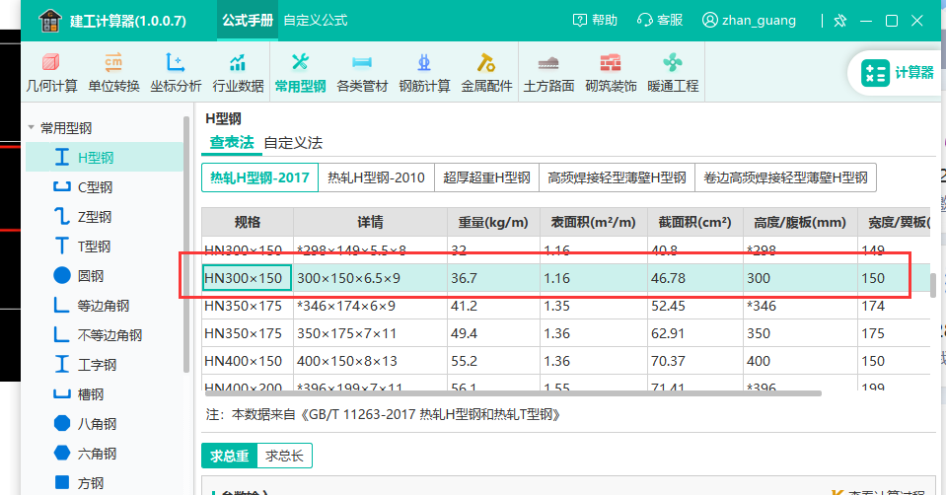Image resolution: width=946 pixels, height=495 pixels.
Task: Click the 36.7 weight cell
Action: click(x=493, y=278)
